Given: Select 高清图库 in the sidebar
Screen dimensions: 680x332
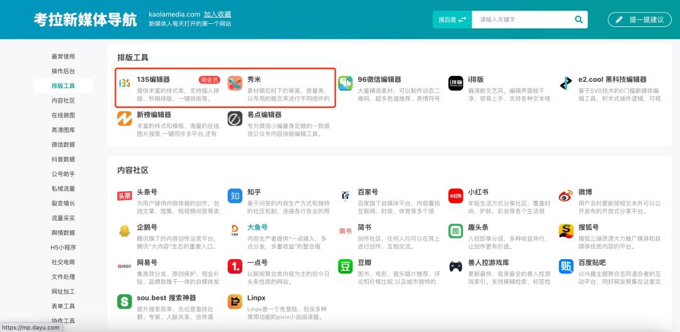Looking at the screenshot, I should click(x=64, y=130).
